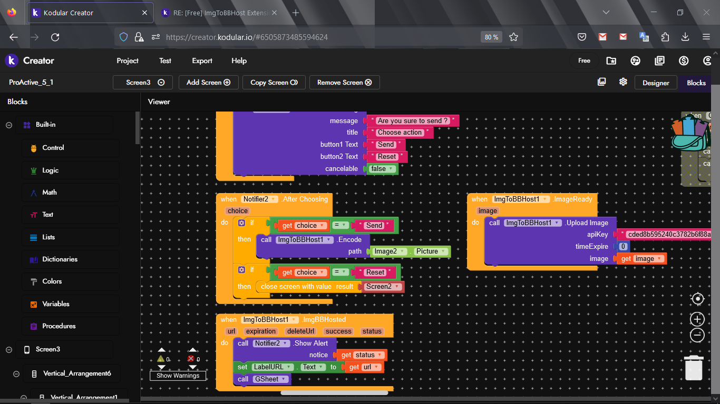
Task: Open the Export menu
Action: (202, 60)
